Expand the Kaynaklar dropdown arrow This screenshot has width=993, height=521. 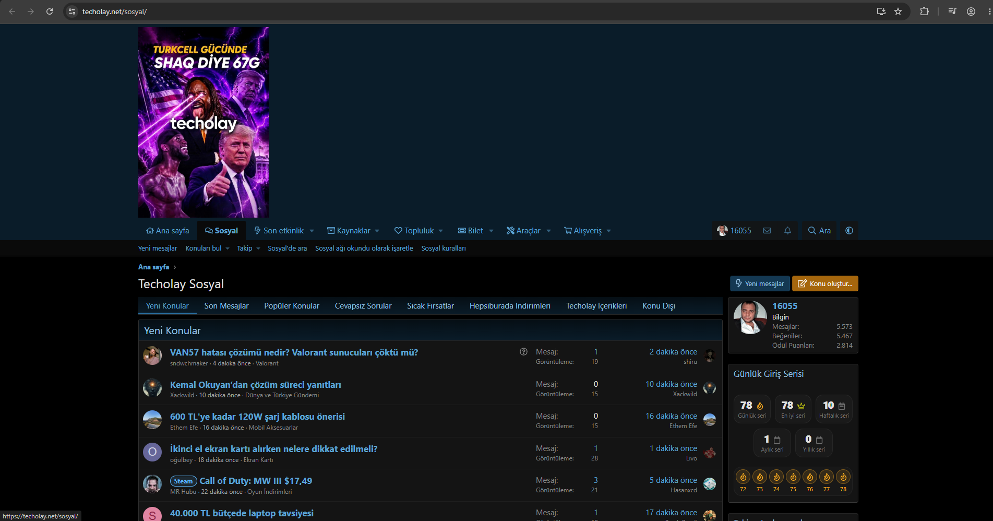[x=377, y=231]
